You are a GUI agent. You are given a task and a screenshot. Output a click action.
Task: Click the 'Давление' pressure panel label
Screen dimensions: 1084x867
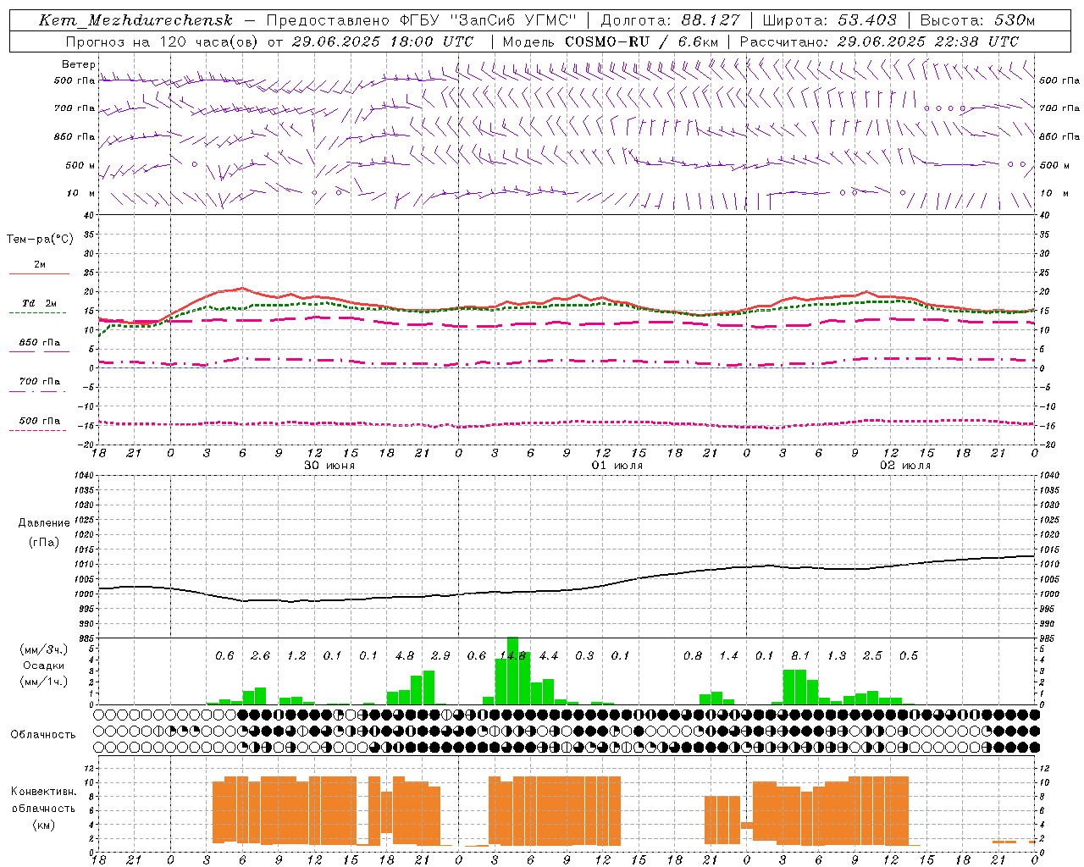point(44,523)
